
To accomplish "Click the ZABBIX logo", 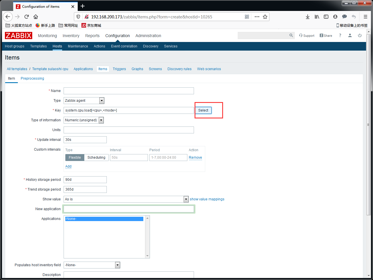I will tap(18, 36).
